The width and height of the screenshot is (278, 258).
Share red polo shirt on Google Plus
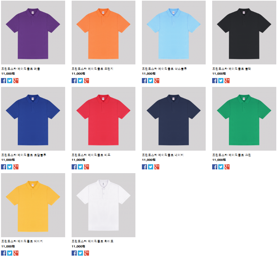(86, 167)
